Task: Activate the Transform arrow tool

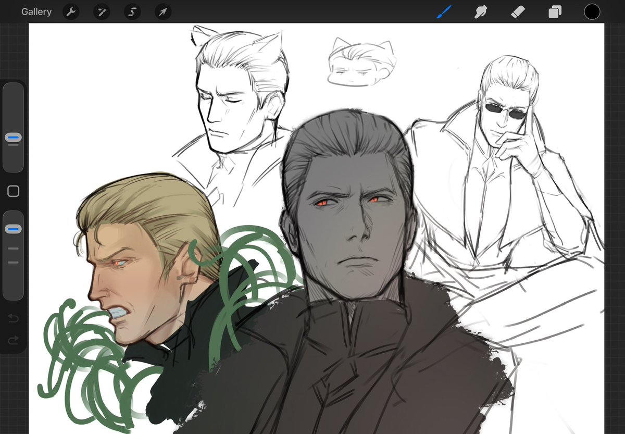Action: coord(163,11)
